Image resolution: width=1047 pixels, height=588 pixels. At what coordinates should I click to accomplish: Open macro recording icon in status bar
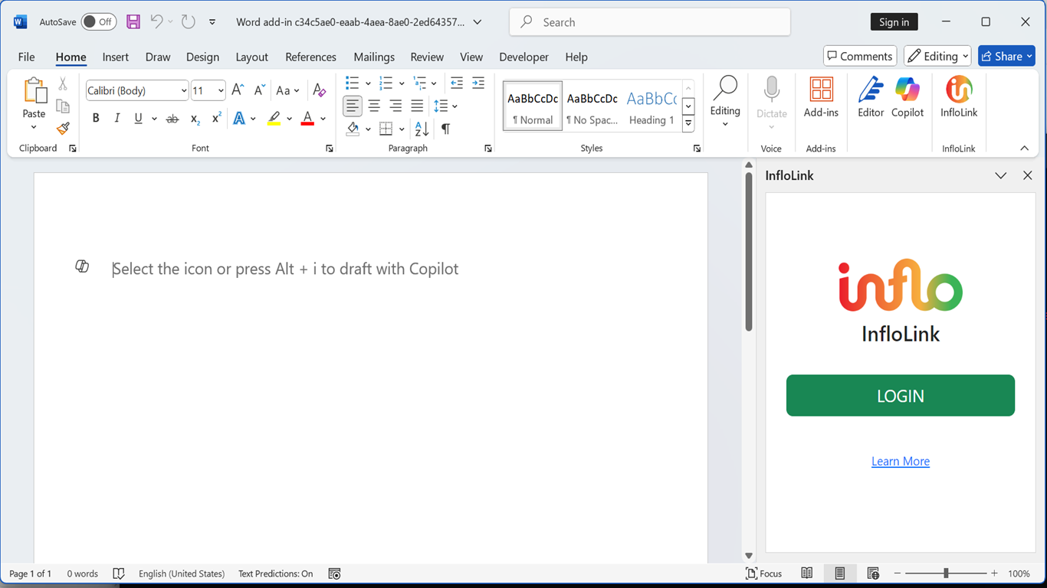[334, 573]
